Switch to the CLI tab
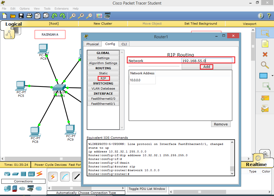274x196 pixels. pyautogui.click(x=124, y=44)
